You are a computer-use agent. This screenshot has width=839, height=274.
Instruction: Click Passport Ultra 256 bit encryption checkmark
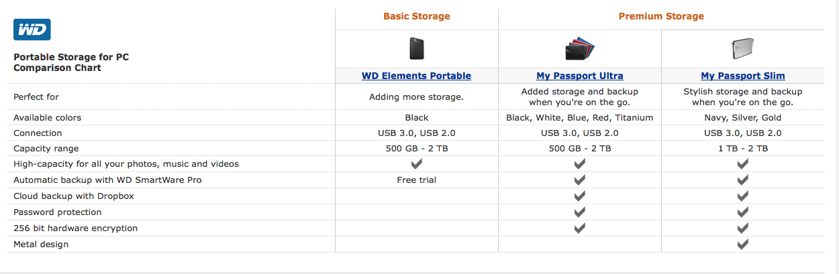580,228
